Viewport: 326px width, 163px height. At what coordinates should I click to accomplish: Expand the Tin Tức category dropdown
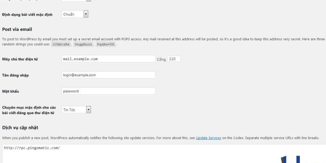[x=76, y=109]
